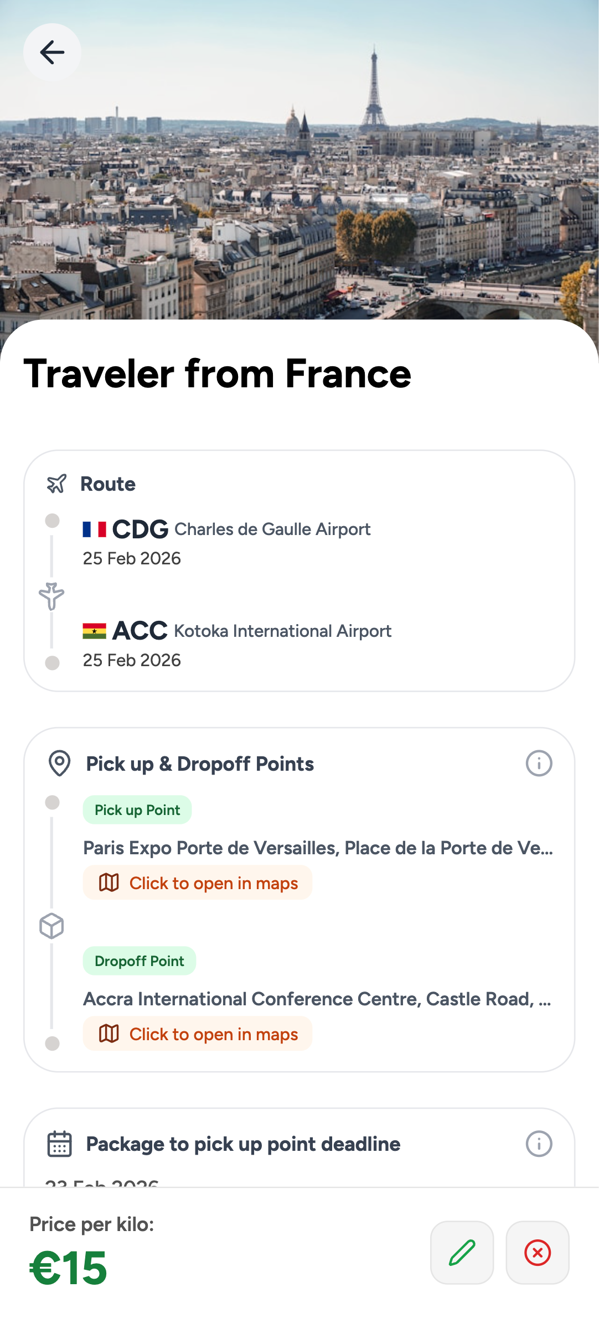Click the Ghana flag icon
The width and height of the screenshot is (599, 1329).
coord(94,631)
